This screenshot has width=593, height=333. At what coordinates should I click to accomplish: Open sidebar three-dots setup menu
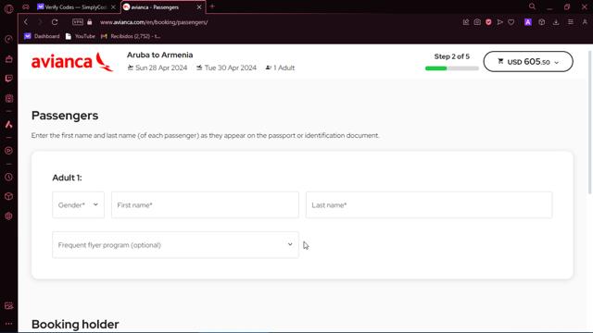click(x=8, y=324)
